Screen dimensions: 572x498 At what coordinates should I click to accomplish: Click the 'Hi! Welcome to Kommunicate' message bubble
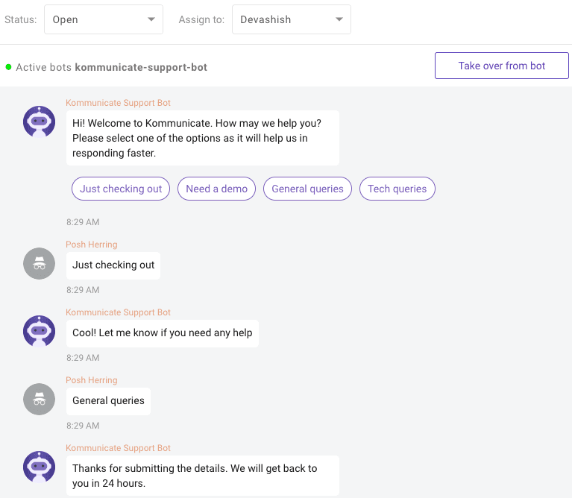[x=203, y=138]
